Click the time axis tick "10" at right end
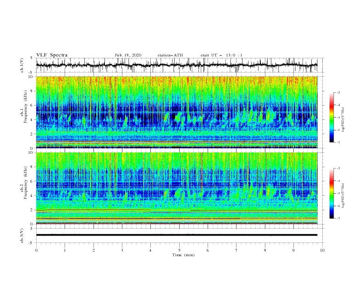 pyautogui.click(x=322, y=250)
